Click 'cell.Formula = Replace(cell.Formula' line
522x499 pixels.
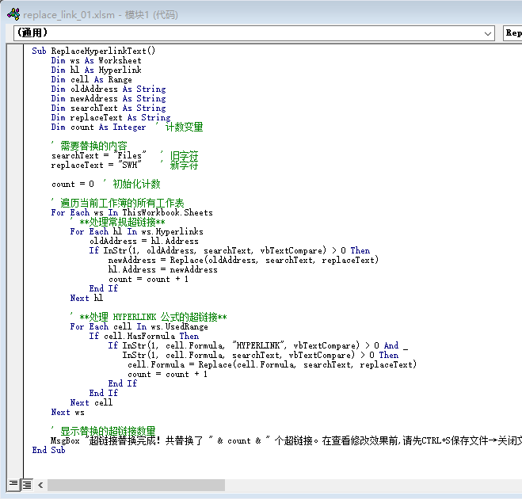coord(272,364)
